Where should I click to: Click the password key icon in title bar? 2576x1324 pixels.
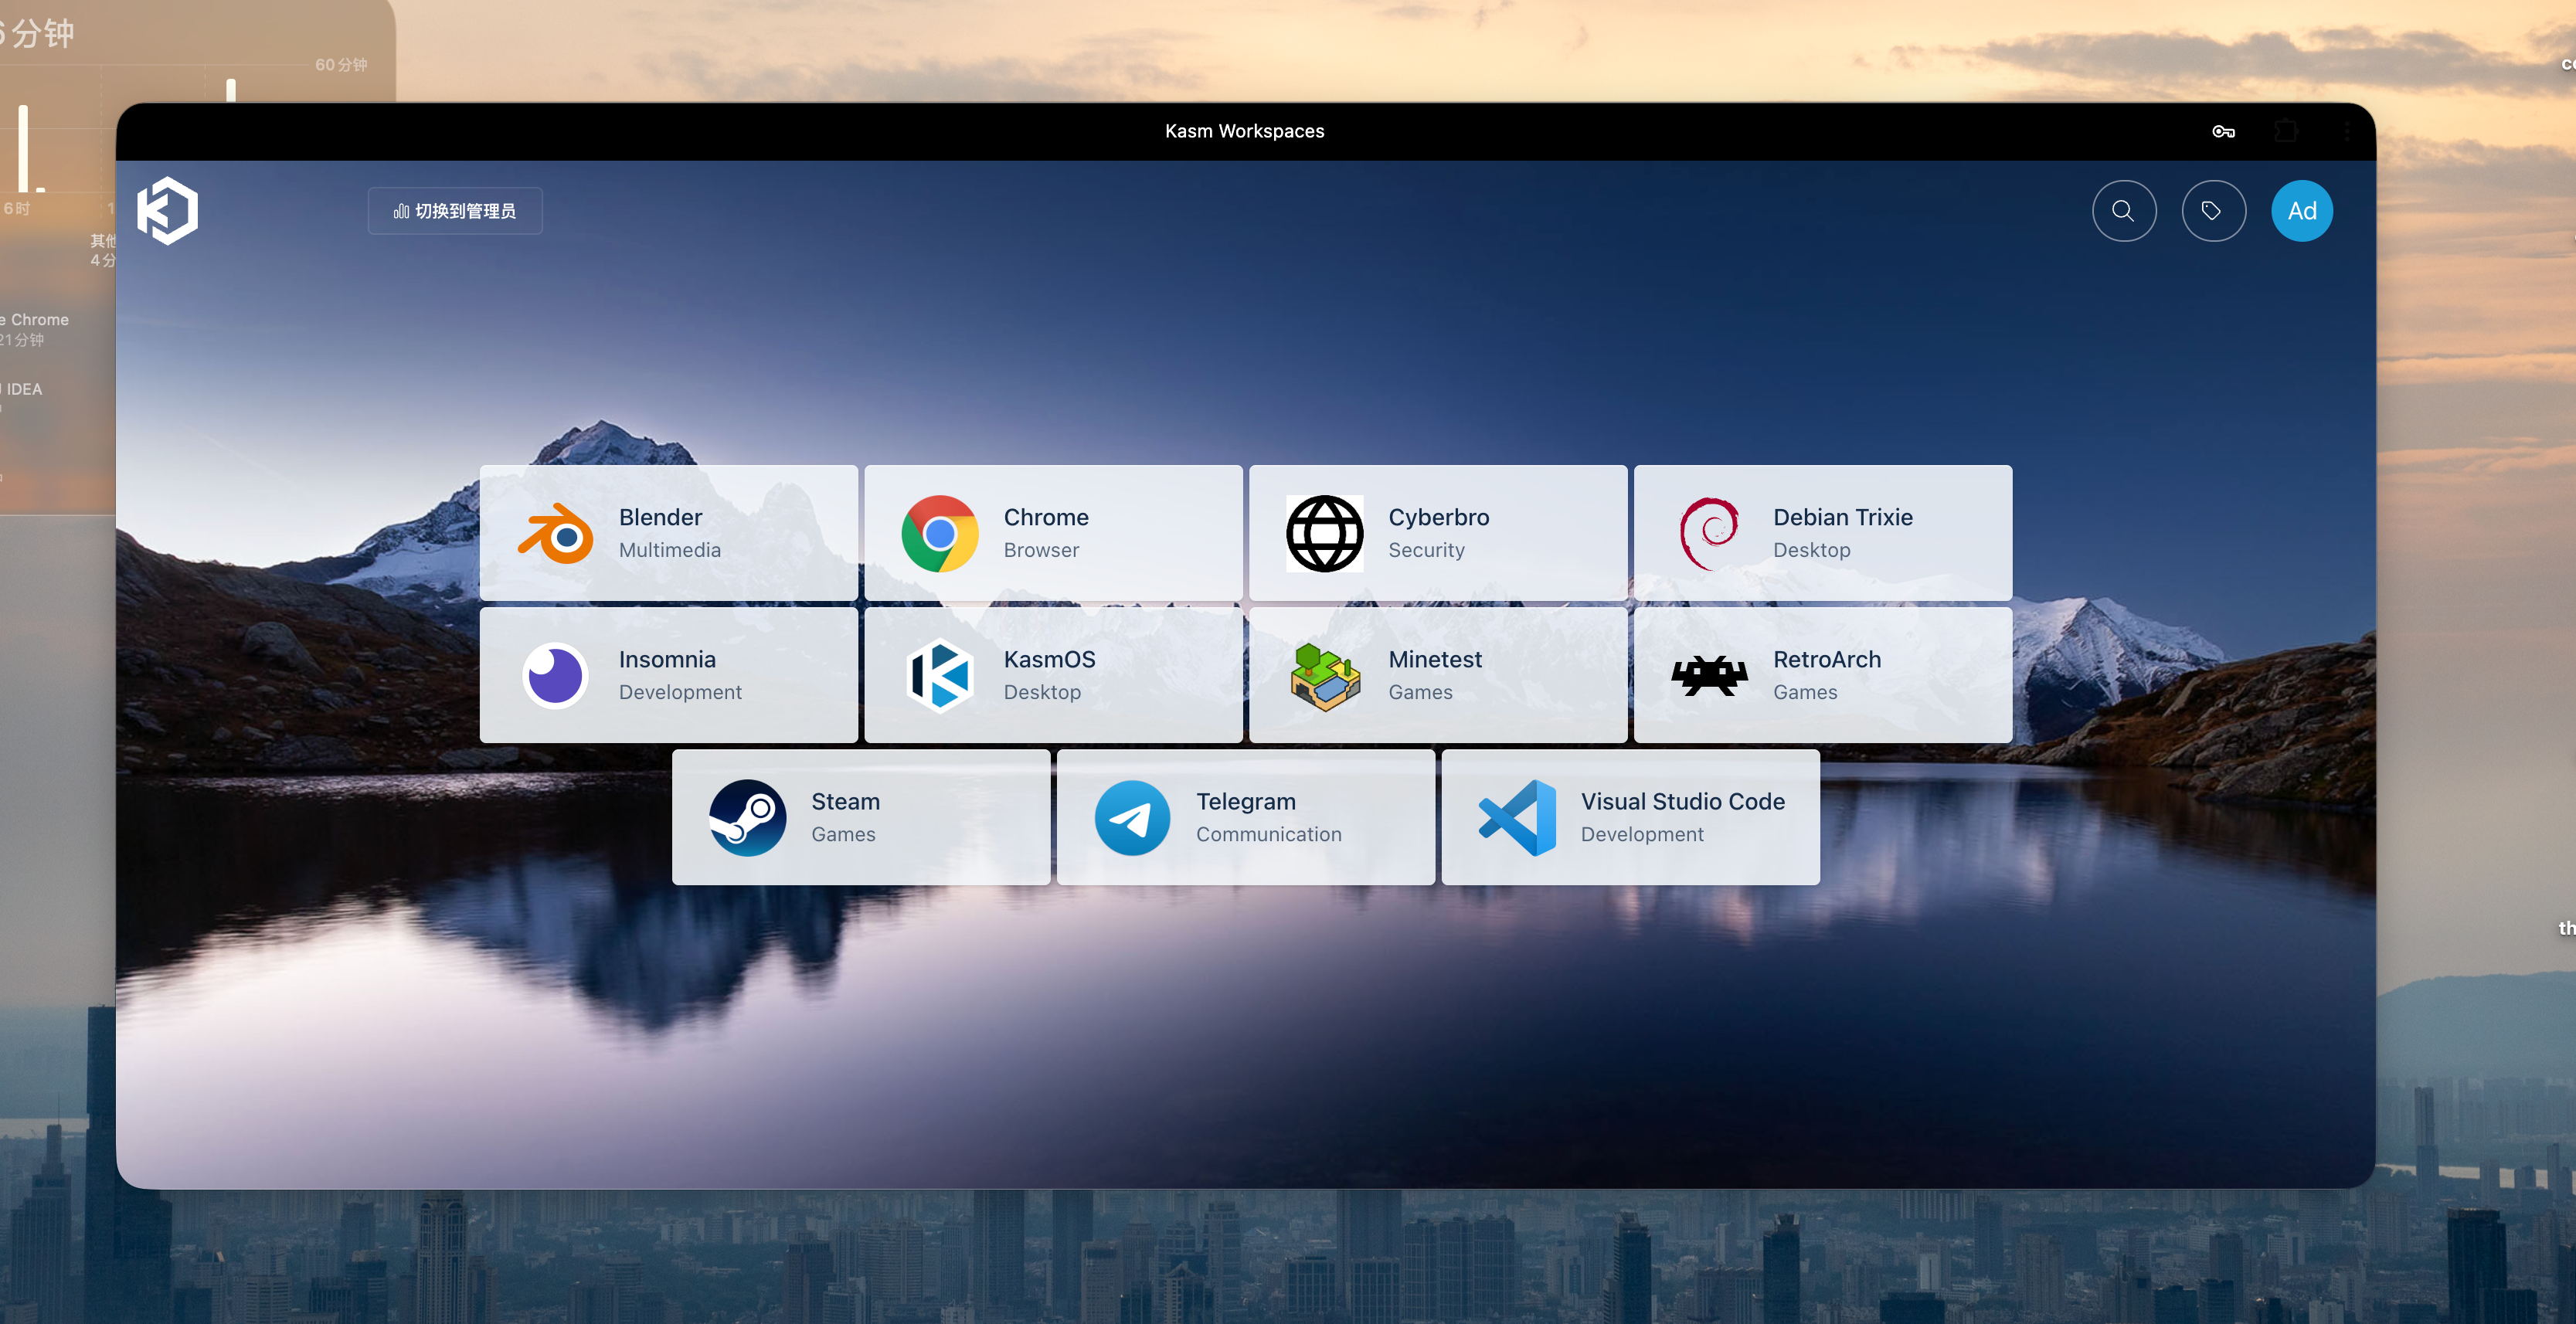coord(2222,131)
